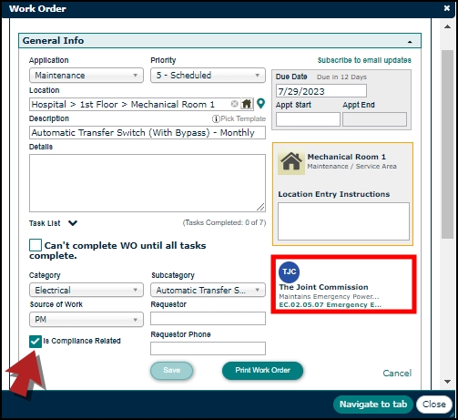
Task: Click the Pick Template info icon
Action: coord(216,118)
